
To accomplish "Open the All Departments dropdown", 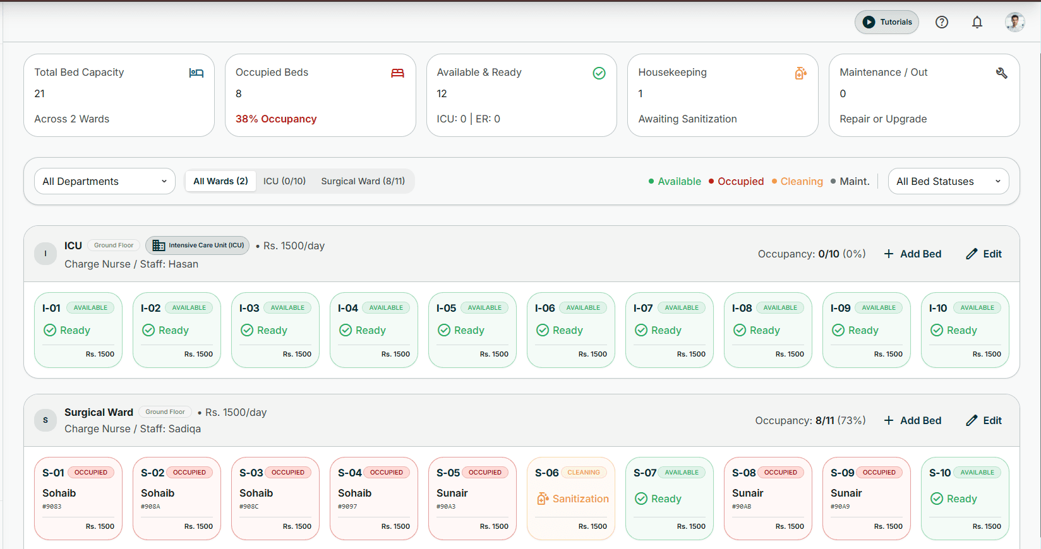I will 105,181.
